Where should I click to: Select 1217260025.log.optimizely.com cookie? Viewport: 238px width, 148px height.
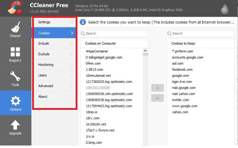(109, 82)
